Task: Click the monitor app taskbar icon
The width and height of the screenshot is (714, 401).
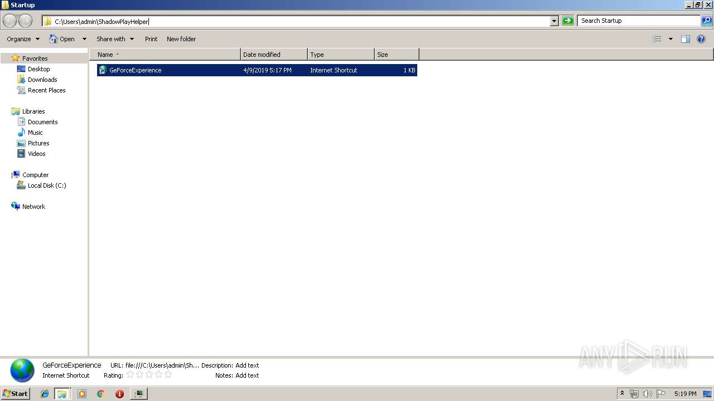Action: tap(138, 394)
